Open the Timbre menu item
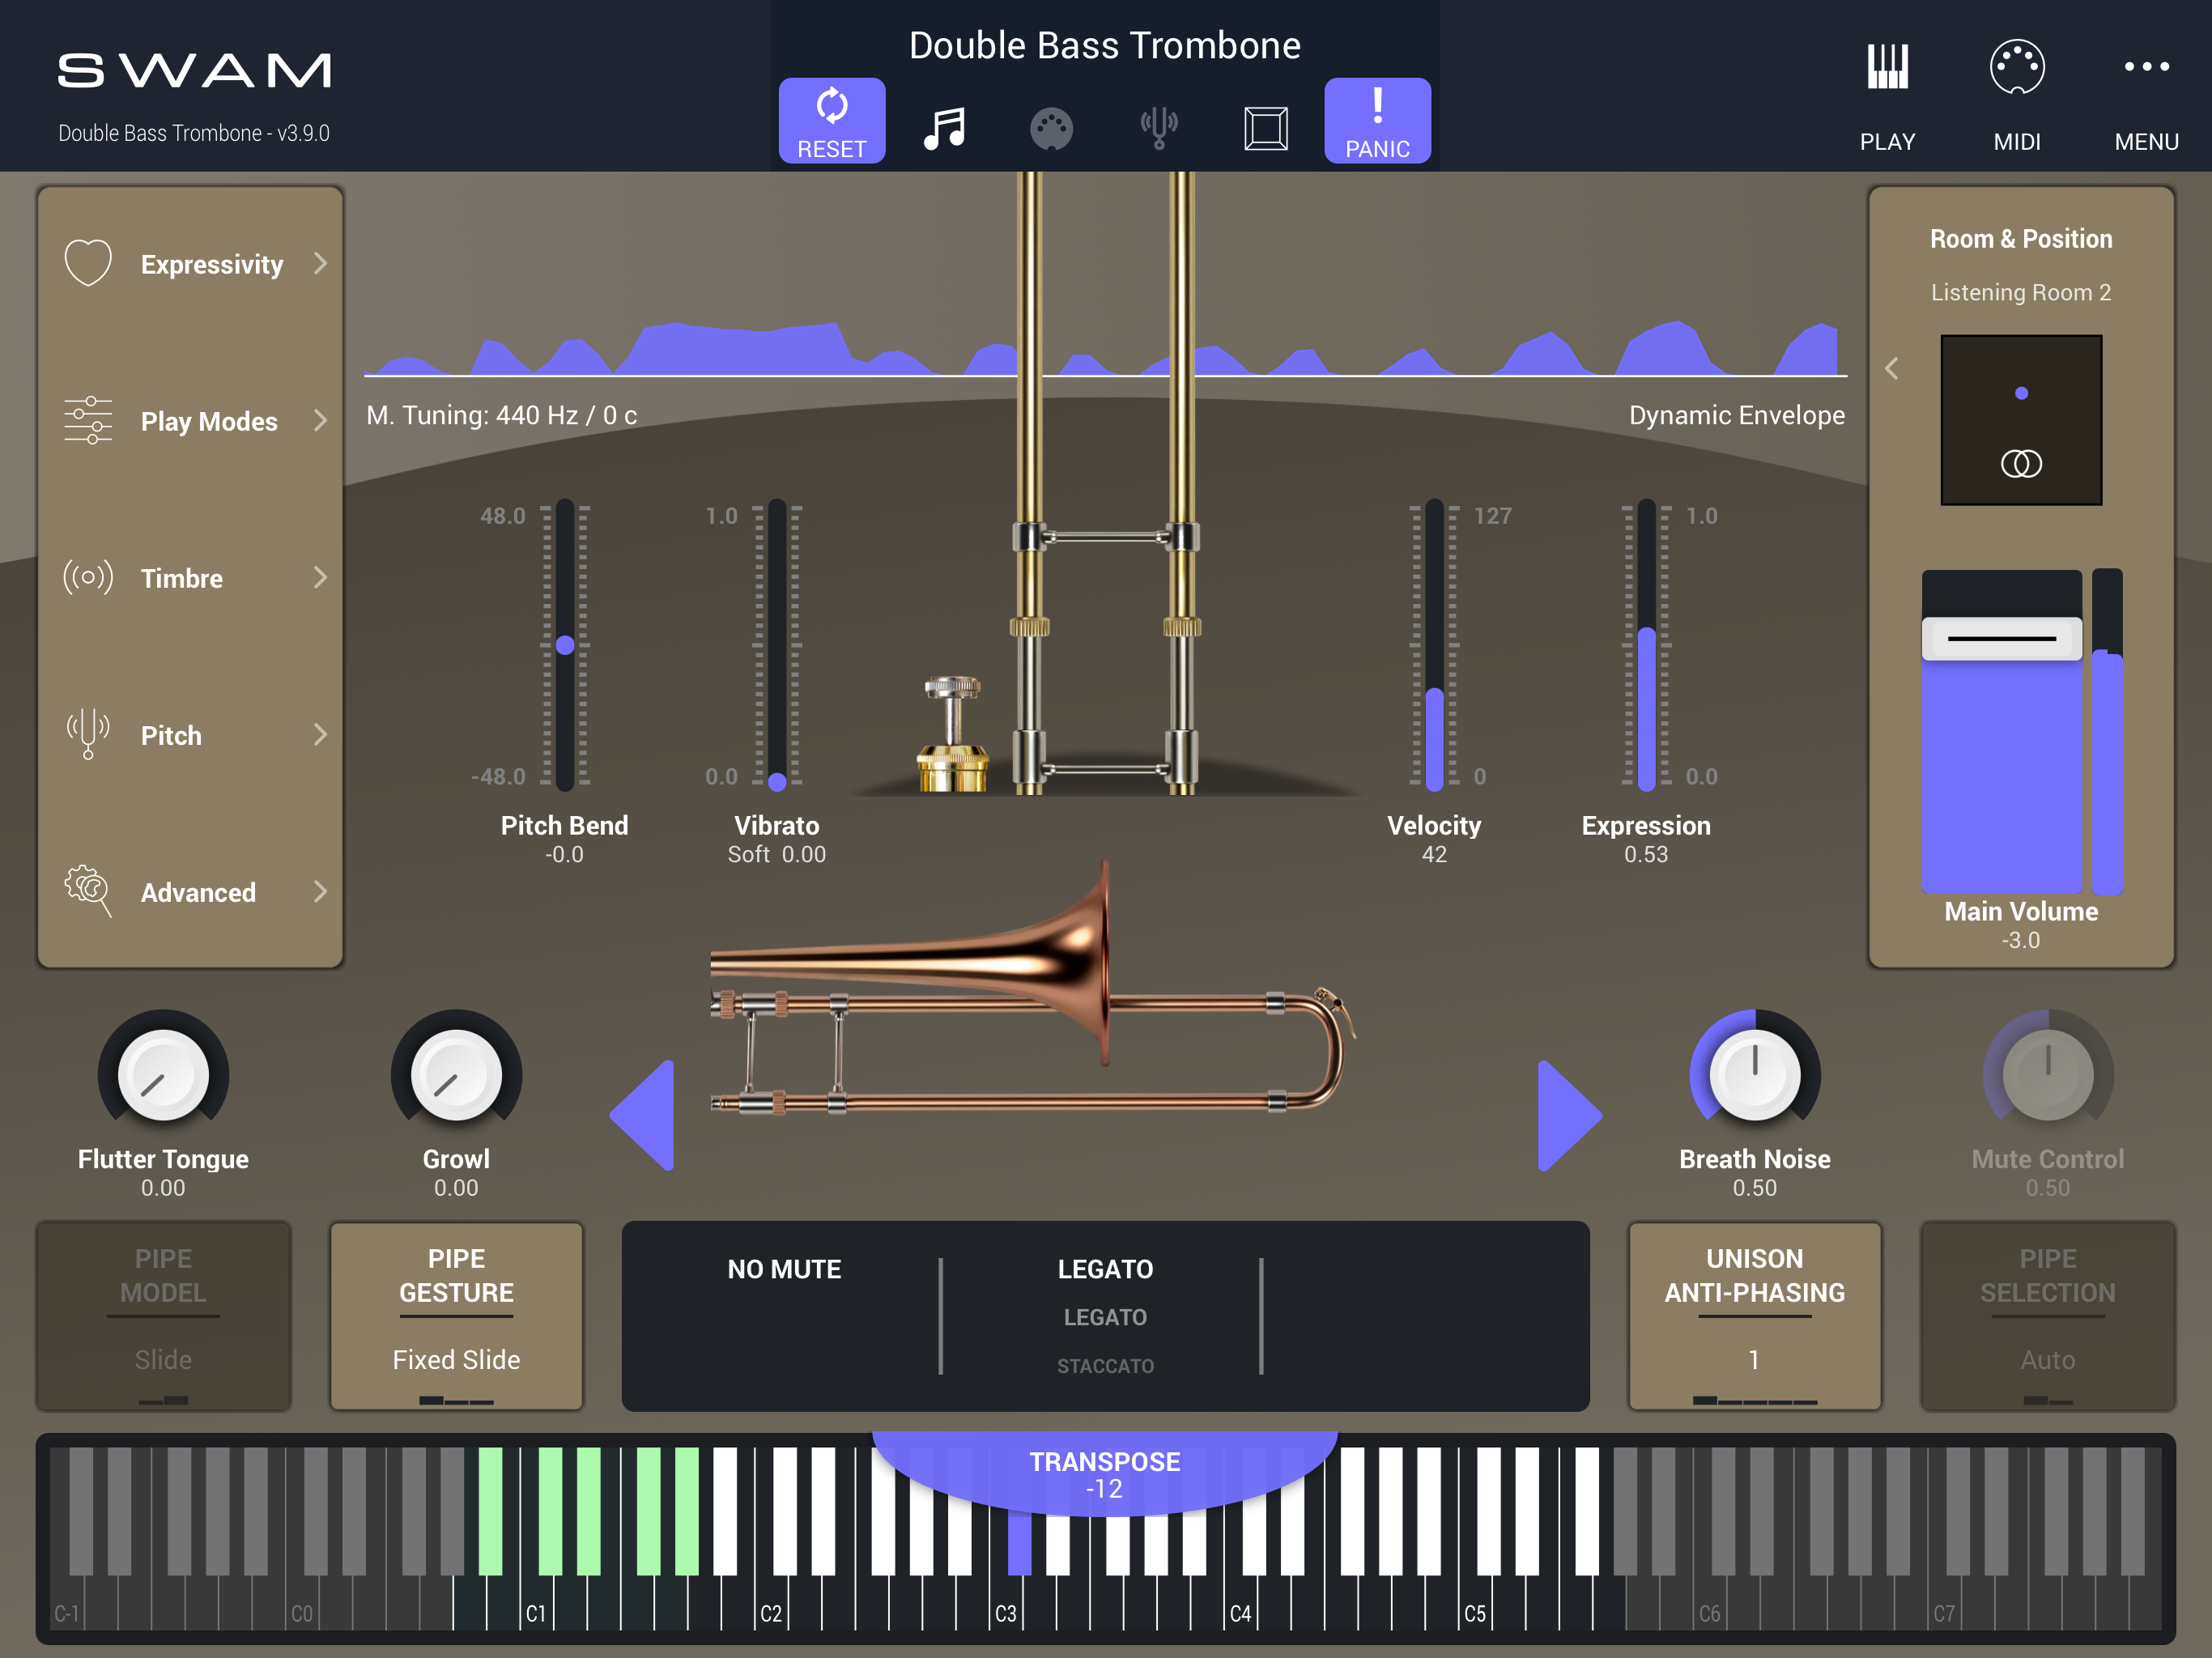The width and height of the screenshot is (2212, 1658). tap(190, 577)
